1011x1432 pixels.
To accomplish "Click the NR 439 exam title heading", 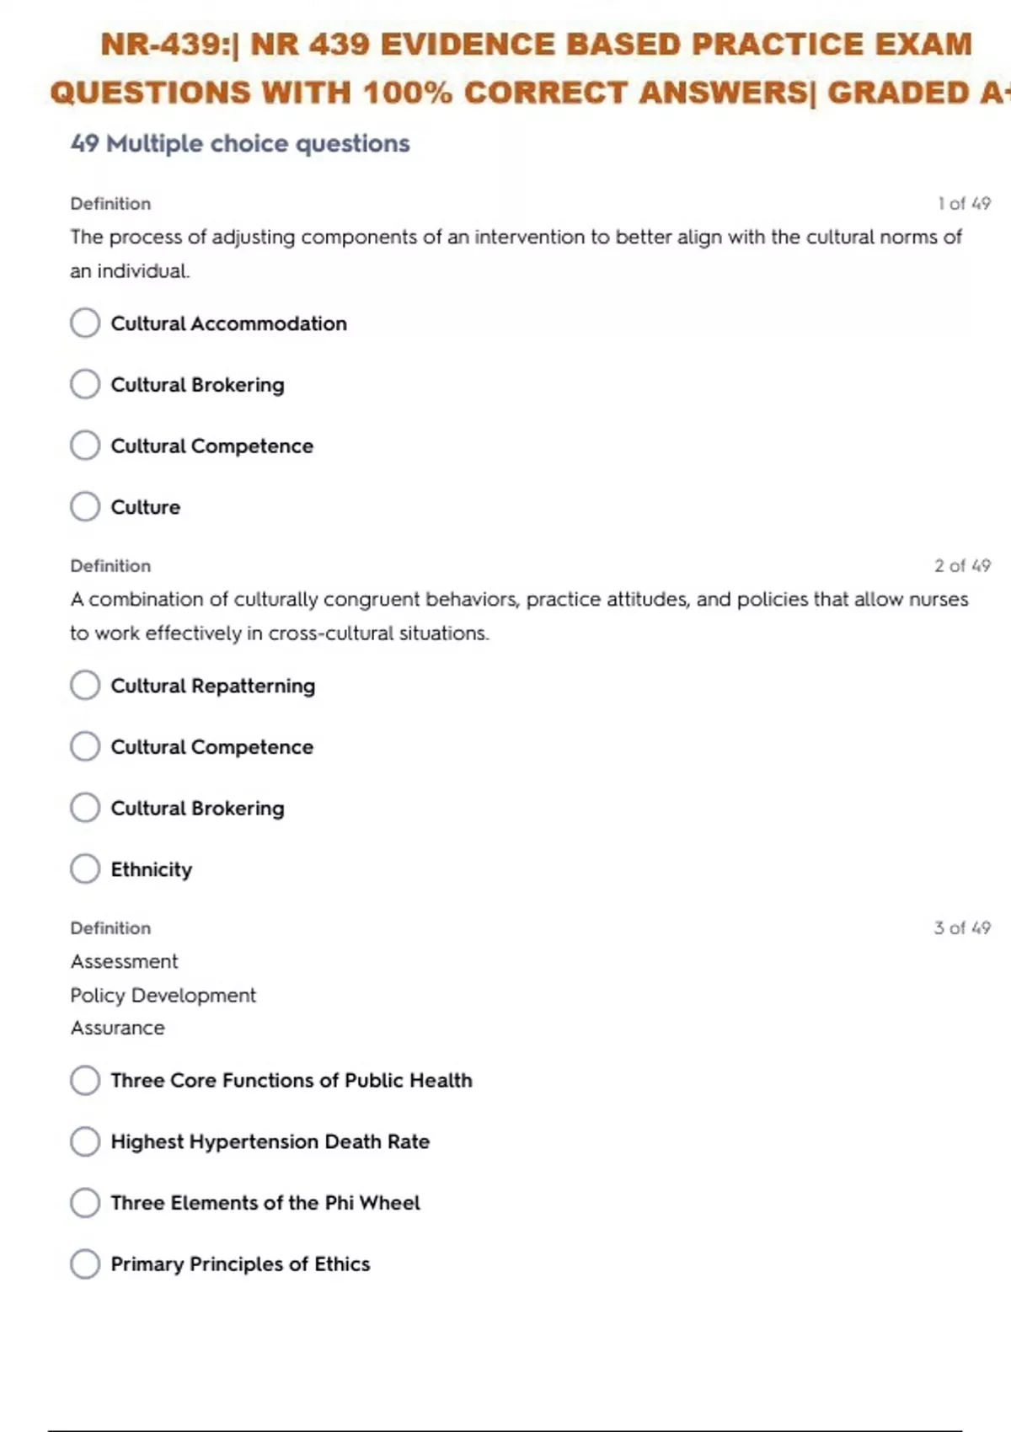I will pyautogui.click(x=531, y=67).
